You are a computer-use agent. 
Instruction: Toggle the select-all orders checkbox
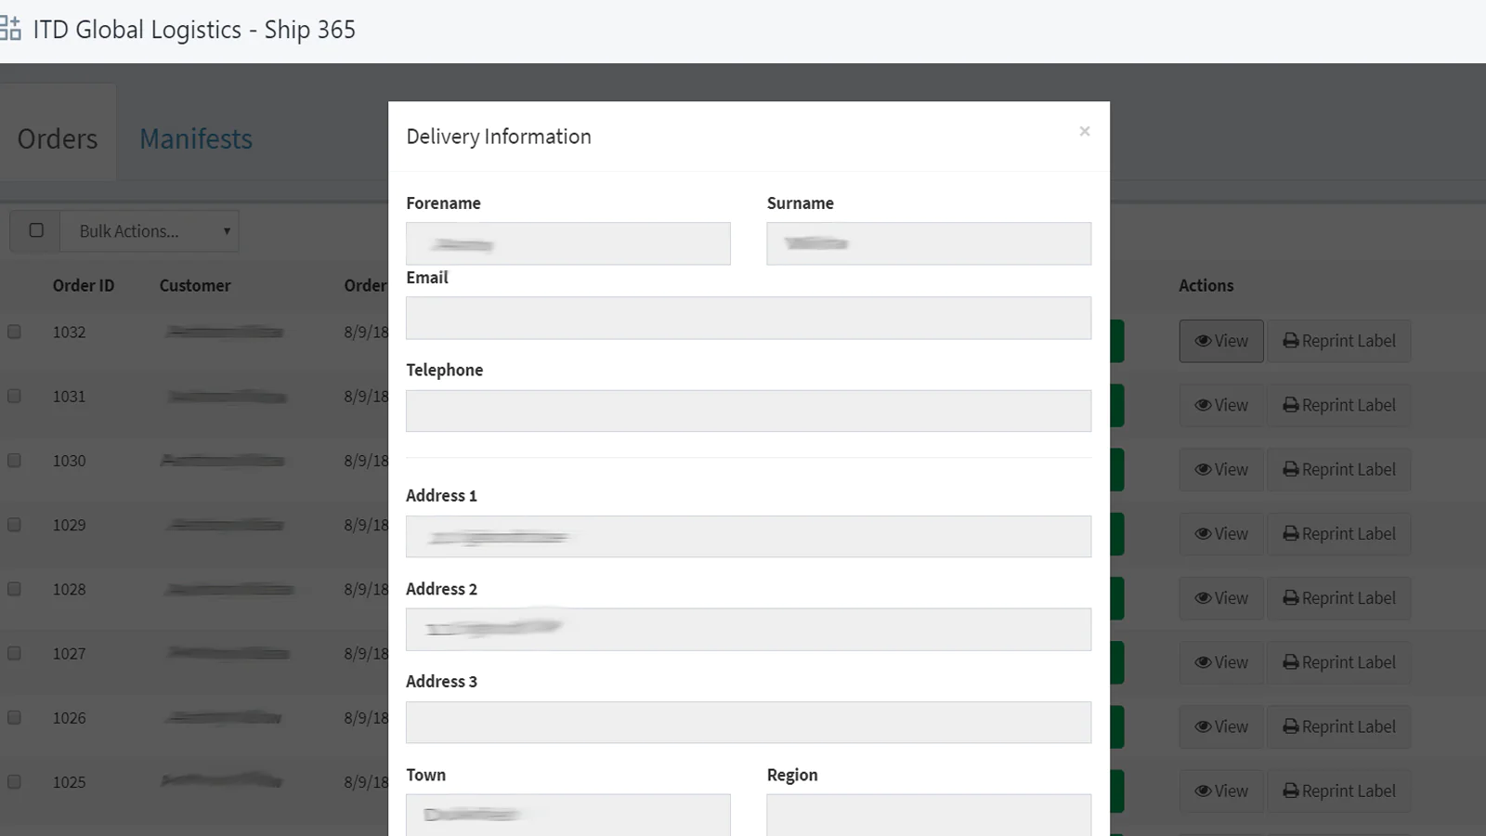(36, 230)
